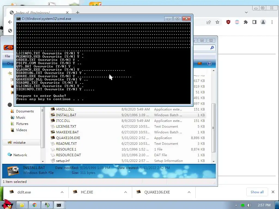
Task: Click the file list scroll-up arrow
Action: point(214,70)
